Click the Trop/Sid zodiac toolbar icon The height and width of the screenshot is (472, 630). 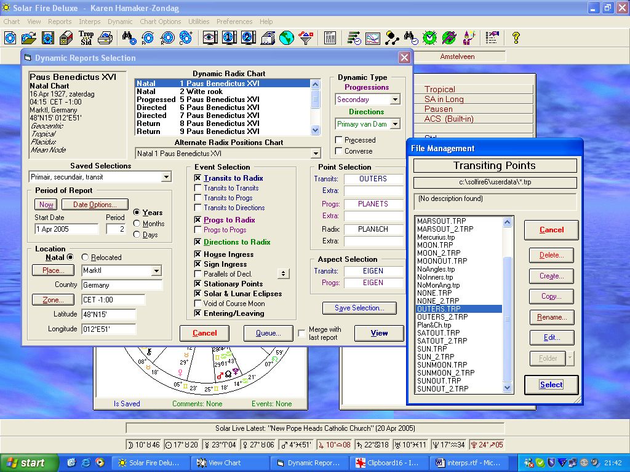[x=86, y=38]
